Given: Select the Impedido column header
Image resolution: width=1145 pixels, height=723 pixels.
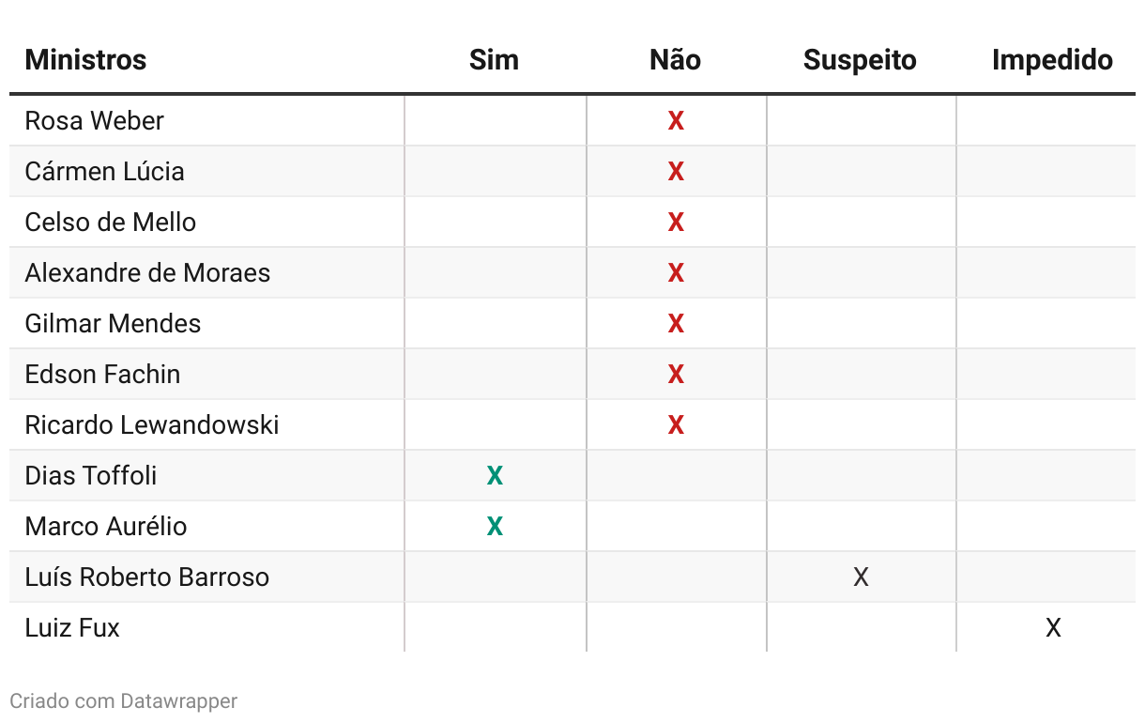Looking at the screenshot, I should tap(1052, 60).
